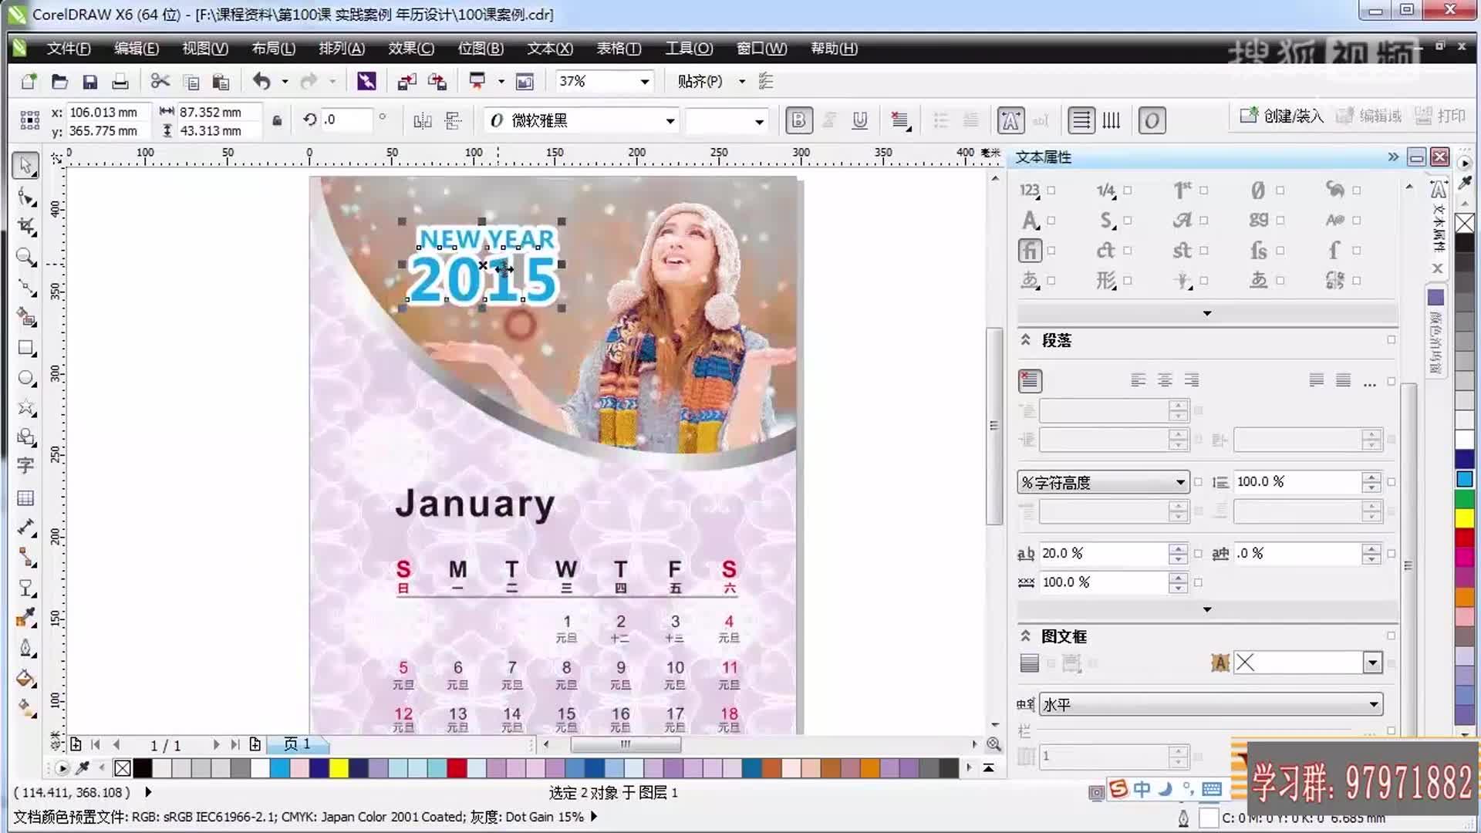Select the Rectangle tool
1481x833 pixels.
(x=25, y=349)
